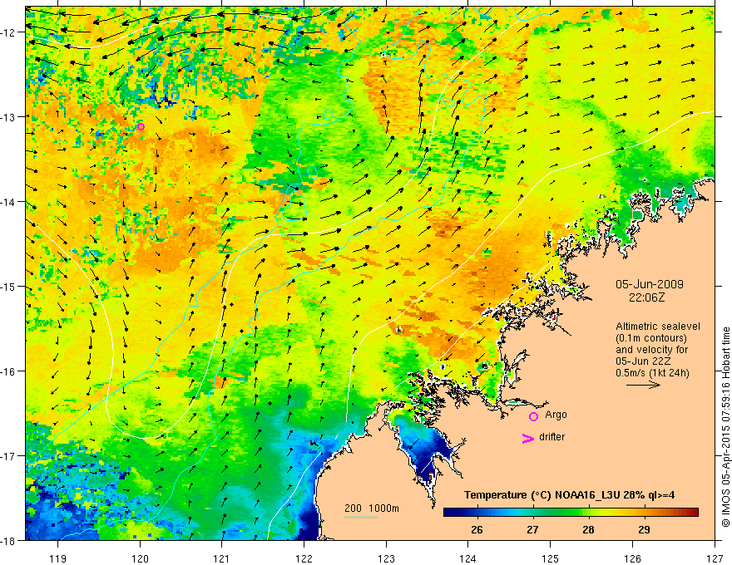Click colorbar tick label "28"

(588, 529)
